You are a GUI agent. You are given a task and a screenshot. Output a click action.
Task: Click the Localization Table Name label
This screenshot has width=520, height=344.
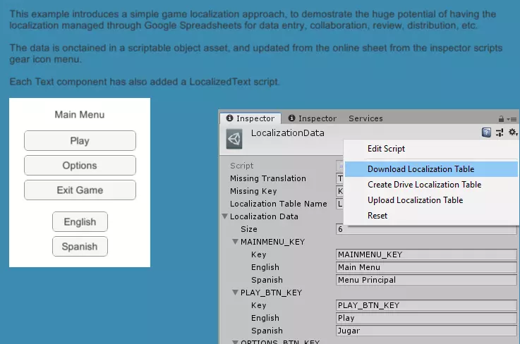(x=279, y=204)
